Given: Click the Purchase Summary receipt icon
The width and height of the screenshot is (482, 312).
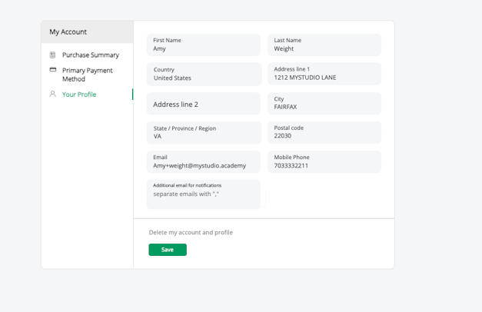Looking at the screenshot, I should (x=53, y=55).
